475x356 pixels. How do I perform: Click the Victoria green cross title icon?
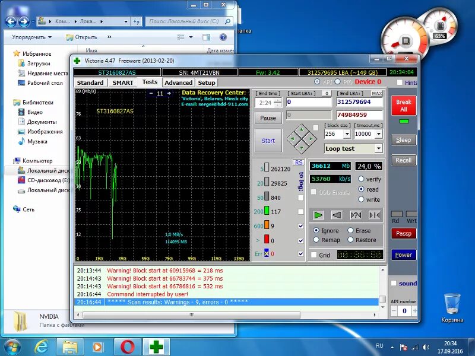[77, 61]
